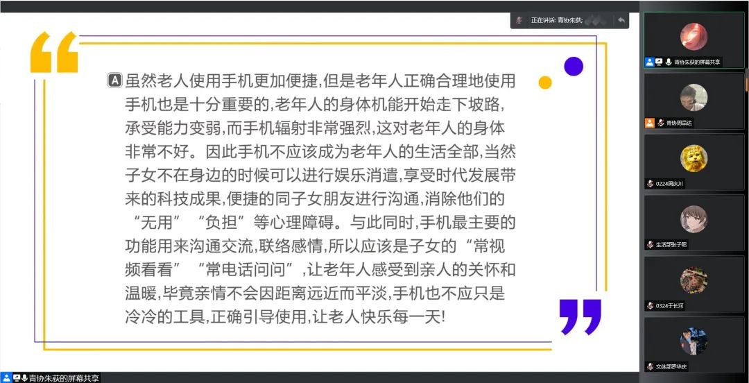Click the microphone icon in the 正在讲话 bar
This screenshot has width=749, height=383.
(519, 20)
